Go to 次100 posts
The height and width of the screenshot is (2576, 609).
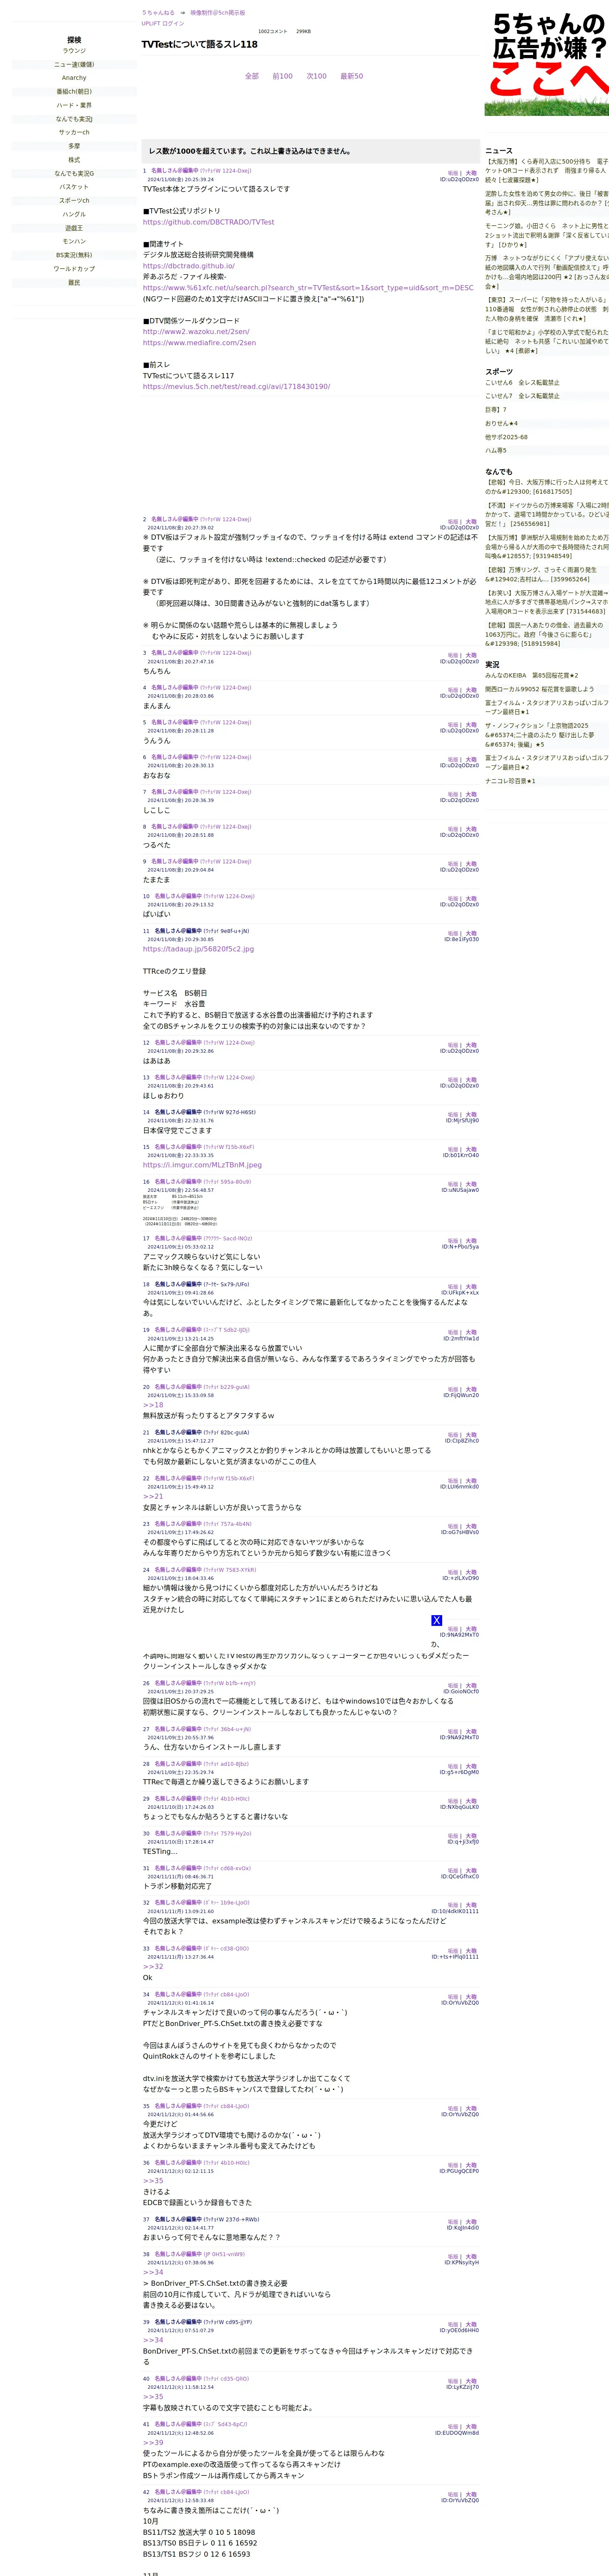click(x=317, y=76)
